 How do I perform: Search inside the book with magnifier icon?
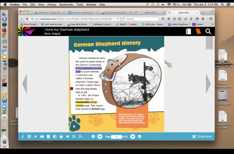click(x=208, y=31)
